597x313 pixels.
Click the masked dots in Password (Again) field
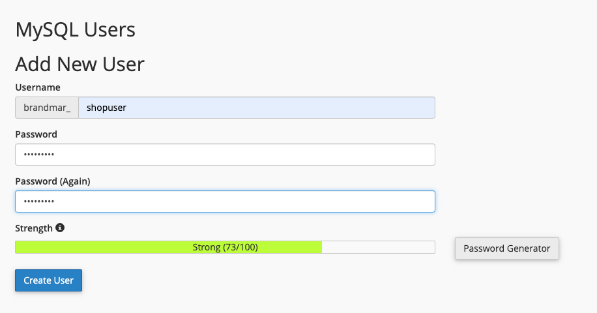39,202
